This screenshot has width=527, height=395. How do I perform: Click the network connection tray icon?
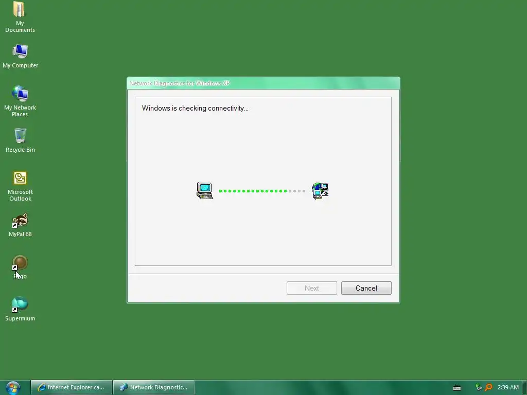479,387
